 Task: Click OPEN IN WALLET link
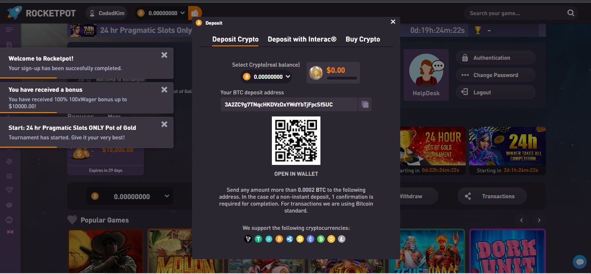296,174
